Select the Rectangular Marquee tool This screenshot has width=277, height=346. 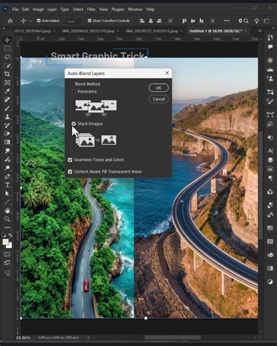click(7, 49)
